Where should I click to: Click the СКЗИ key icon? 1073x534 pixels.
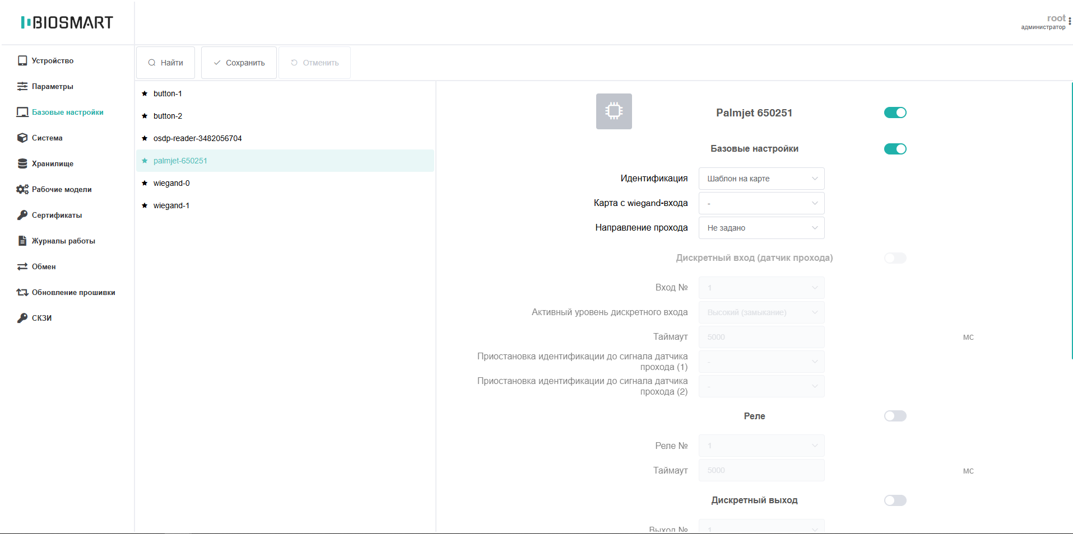[22, 318]
